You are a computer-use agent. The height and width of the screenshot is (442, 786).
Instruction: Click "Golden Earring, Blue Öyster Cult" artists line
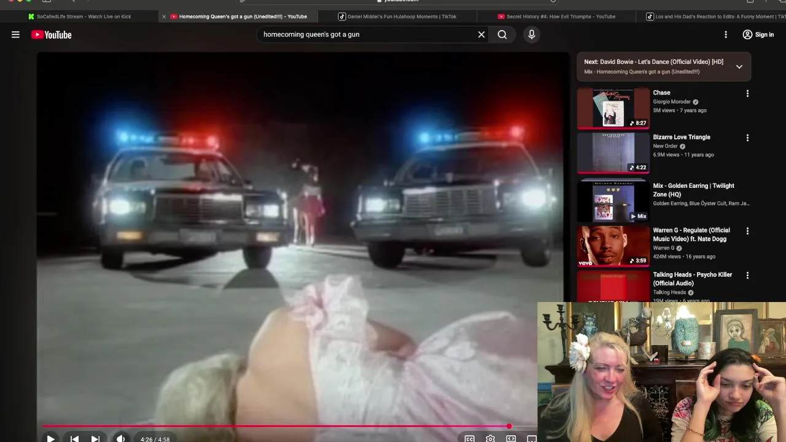(x=701, y=203)
